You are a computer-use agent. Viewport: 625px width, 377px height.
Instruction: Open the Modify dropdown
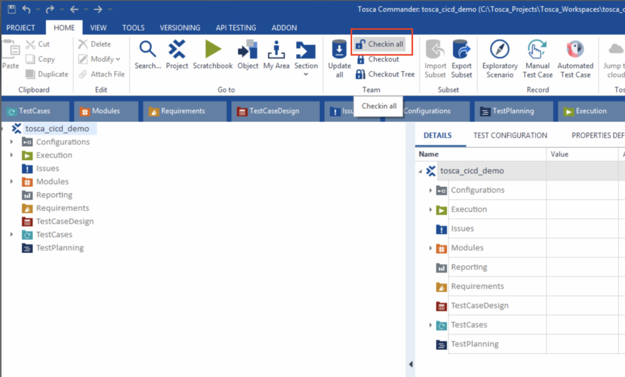99,59
